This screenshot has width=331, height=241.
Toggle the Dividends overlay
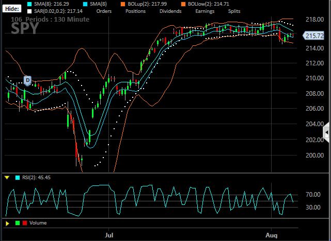pos(170,11)
